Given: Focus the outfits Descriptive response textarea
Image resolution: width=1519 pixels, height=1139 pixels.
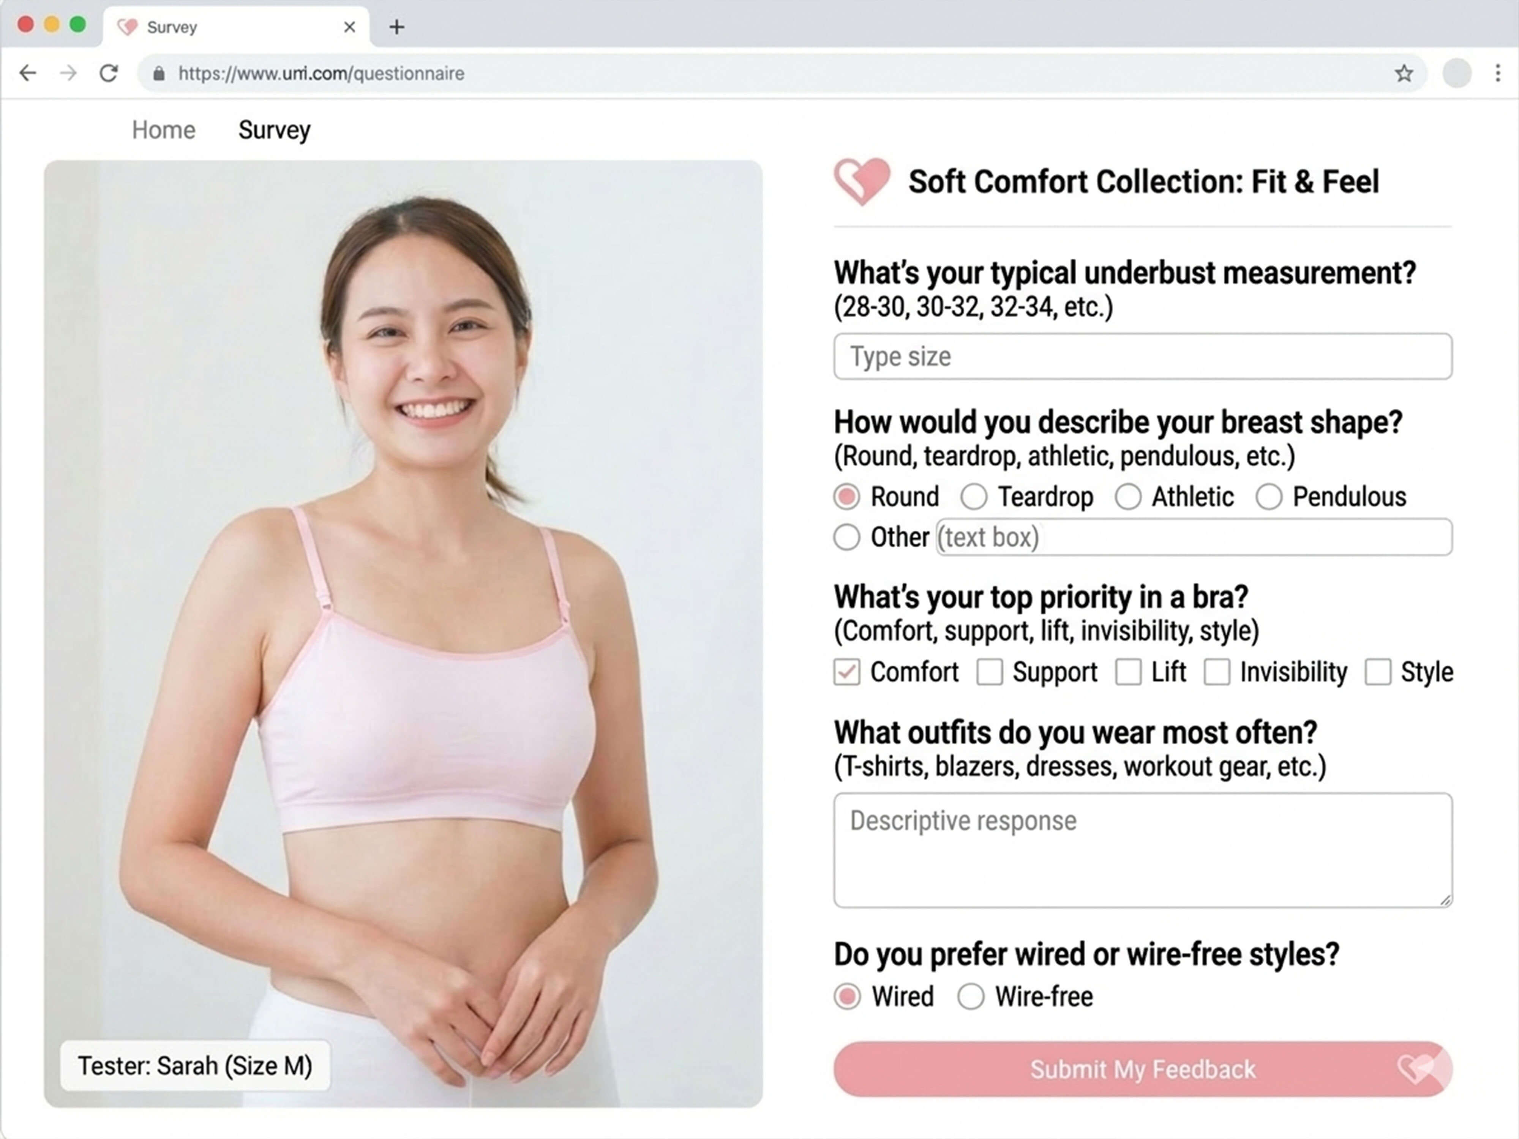Looking at the screenshot, I should pos(1142,850).
